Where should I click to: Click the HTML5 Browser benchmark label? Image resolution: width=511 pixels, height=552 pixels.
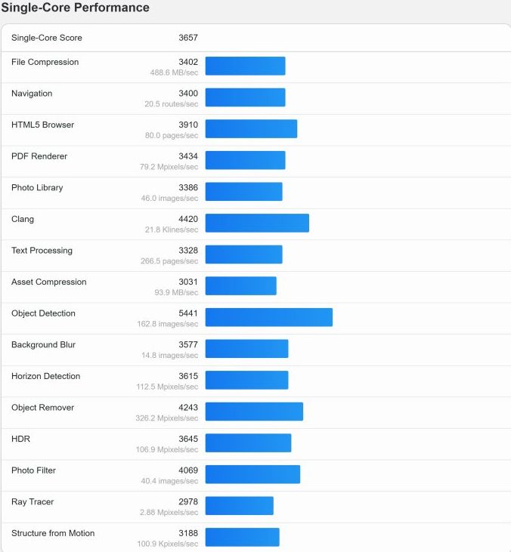point(42,125)
